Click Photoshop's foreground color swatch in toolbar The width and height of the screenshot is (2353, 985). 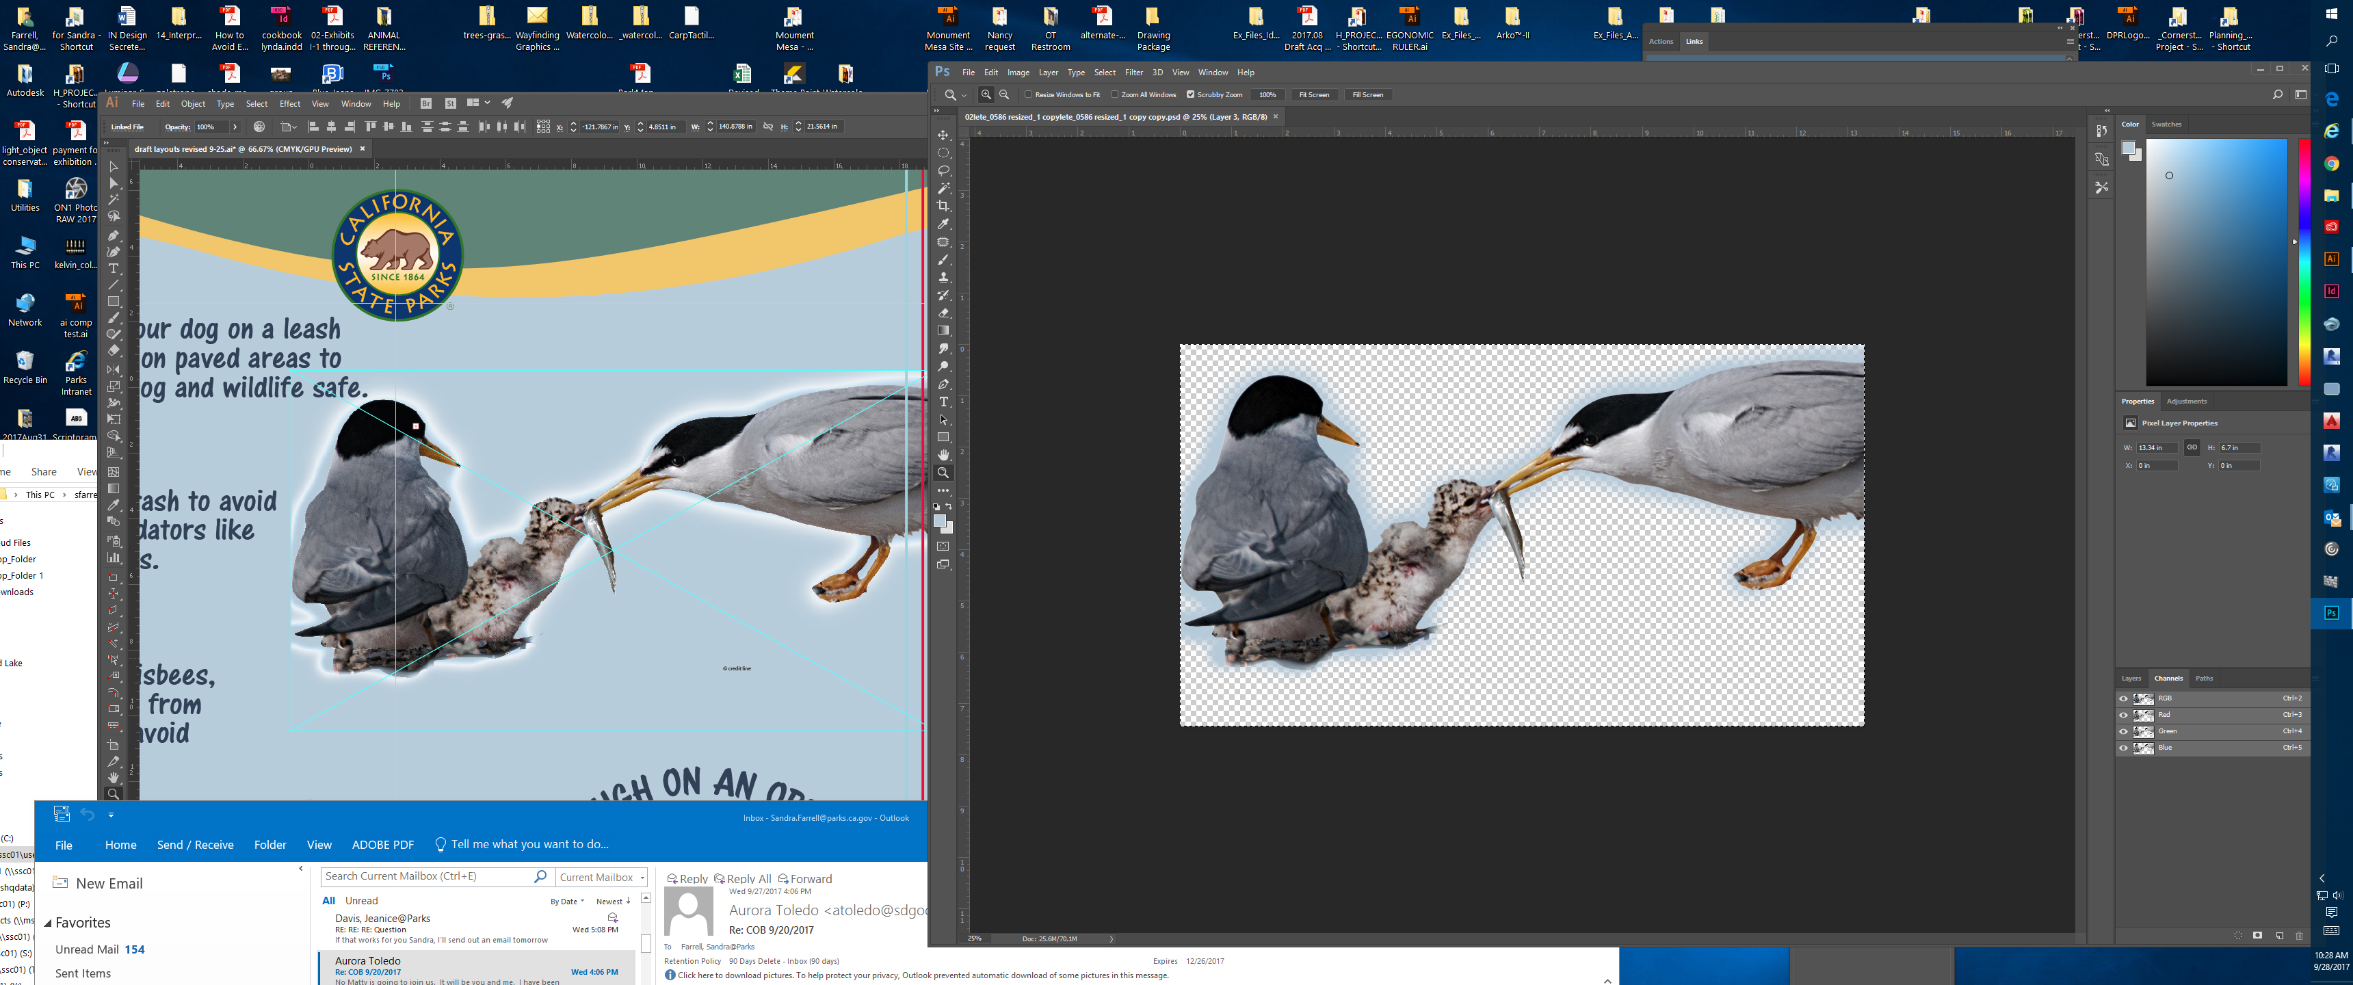pyautogui.click(x=940, y=521)
